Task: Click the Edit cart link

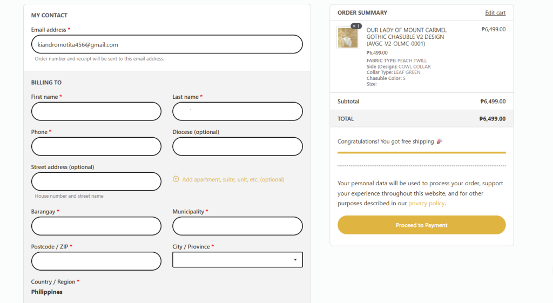Action: [x=495, y=13]
